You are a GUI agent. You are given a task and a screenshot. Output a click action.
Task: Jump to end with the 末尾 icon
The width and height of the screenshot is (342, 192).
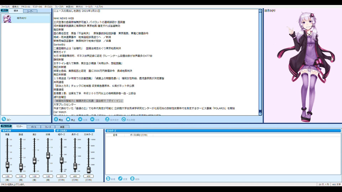pyautogui.click(x=92, y=119)
